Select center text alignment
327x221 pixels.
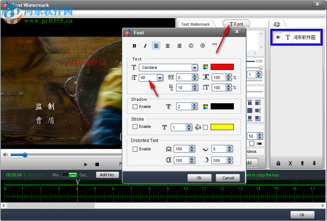pyautogui.click(x=167, y=46)
